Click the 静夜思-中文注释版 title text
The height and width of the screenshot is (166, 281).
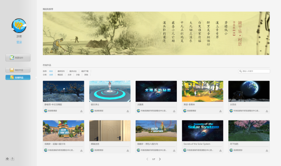point(53,104)
